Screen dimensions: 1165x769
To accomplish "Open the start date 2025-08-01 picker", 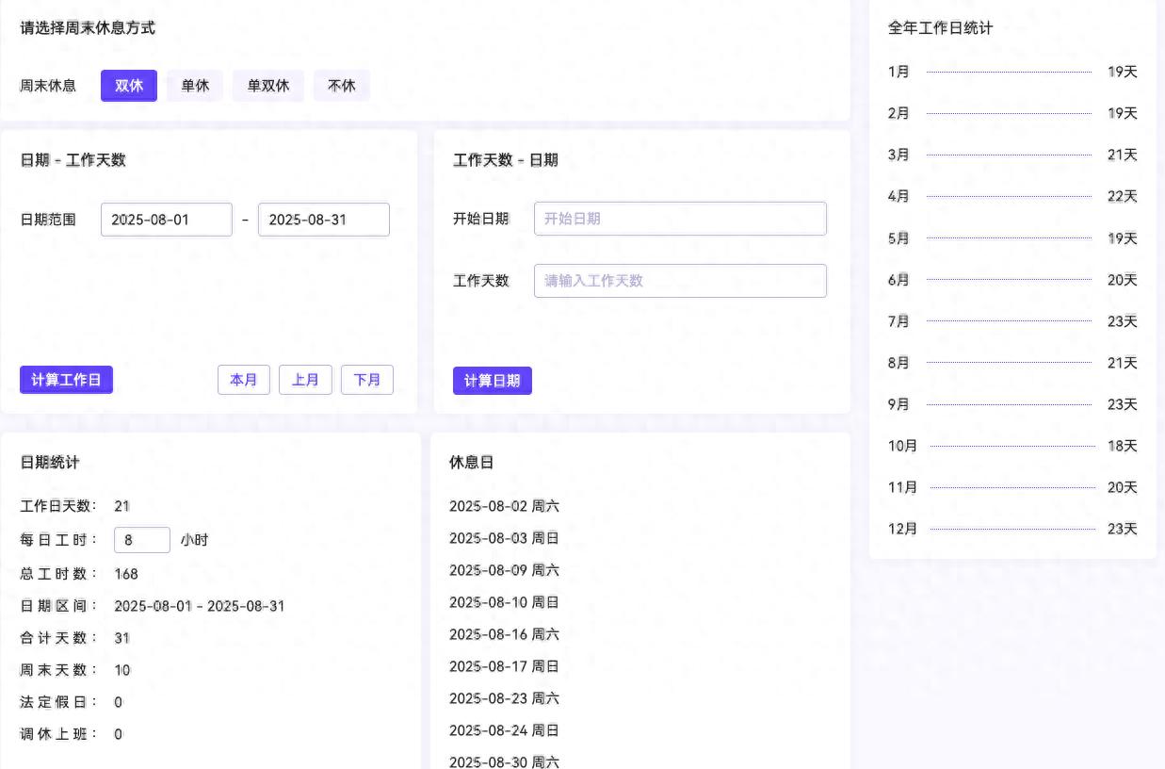I will [167, 220].
